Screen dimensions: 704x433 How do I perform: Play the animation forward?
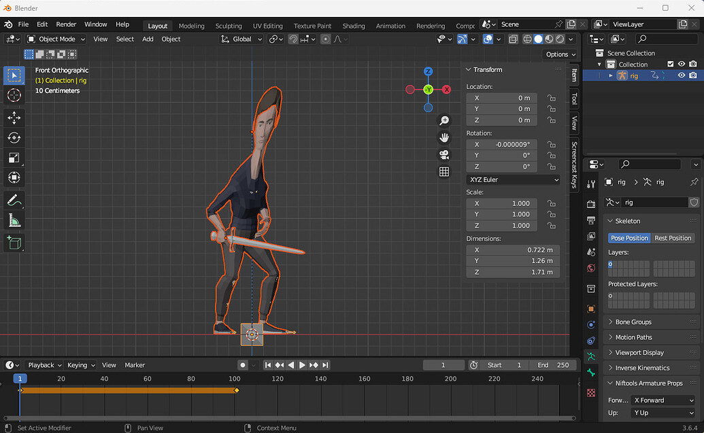tap(302, 365)
